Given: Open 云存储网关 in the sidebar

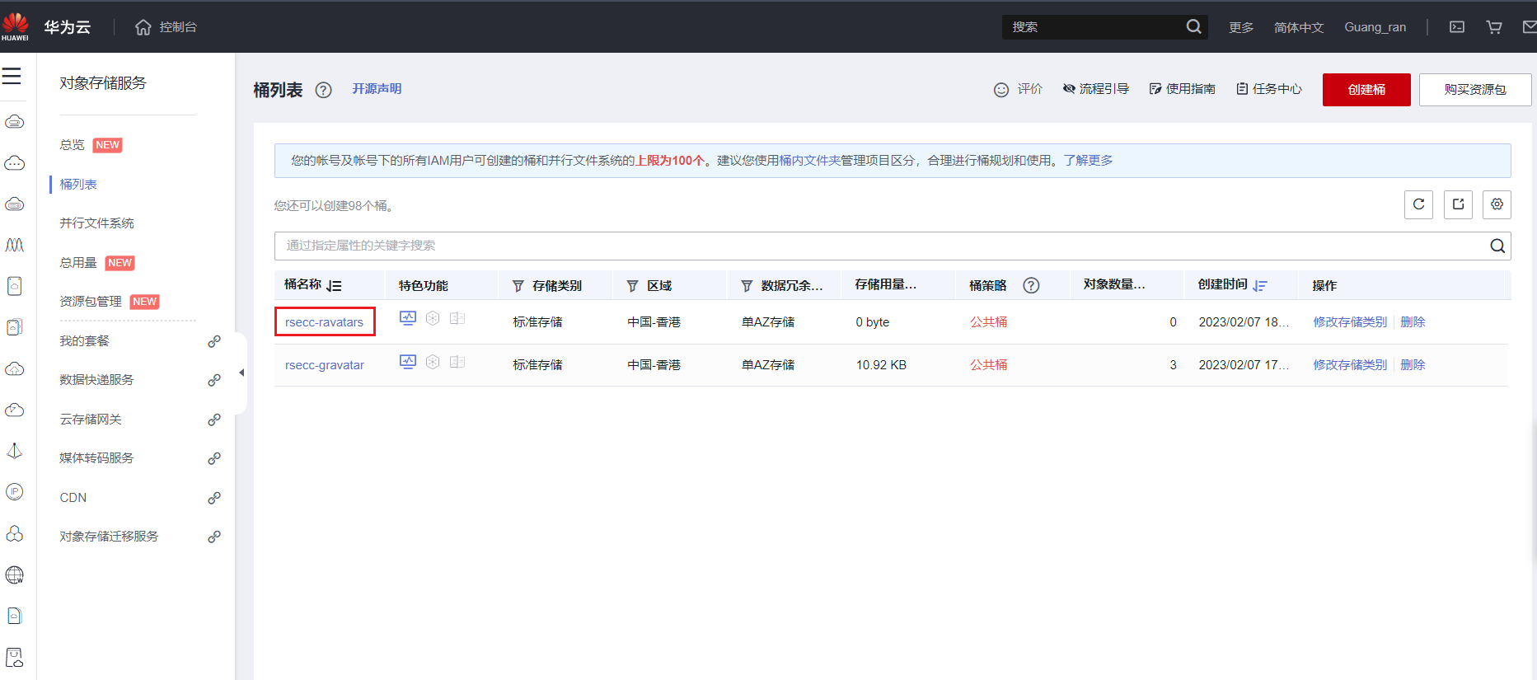Looking at the screenshot, I should coord(91,420).
